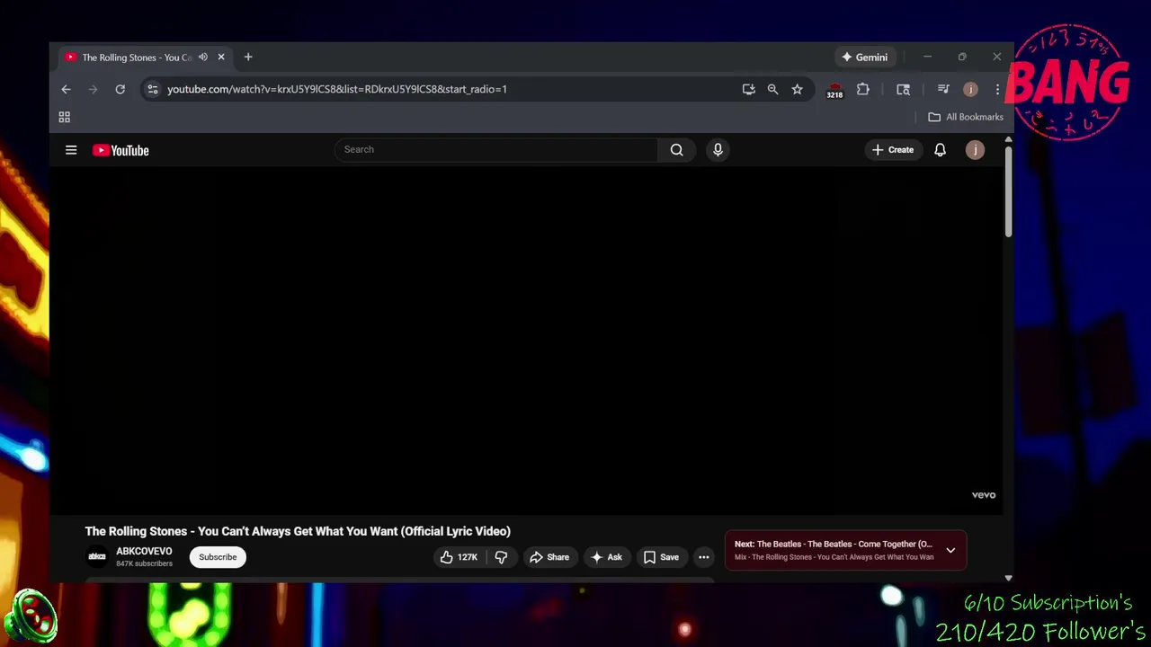This screenshot has width=1151, height=647.
Task: Bookmark this page with star icon
Action: pyautogui.click(x=797, y=89)
